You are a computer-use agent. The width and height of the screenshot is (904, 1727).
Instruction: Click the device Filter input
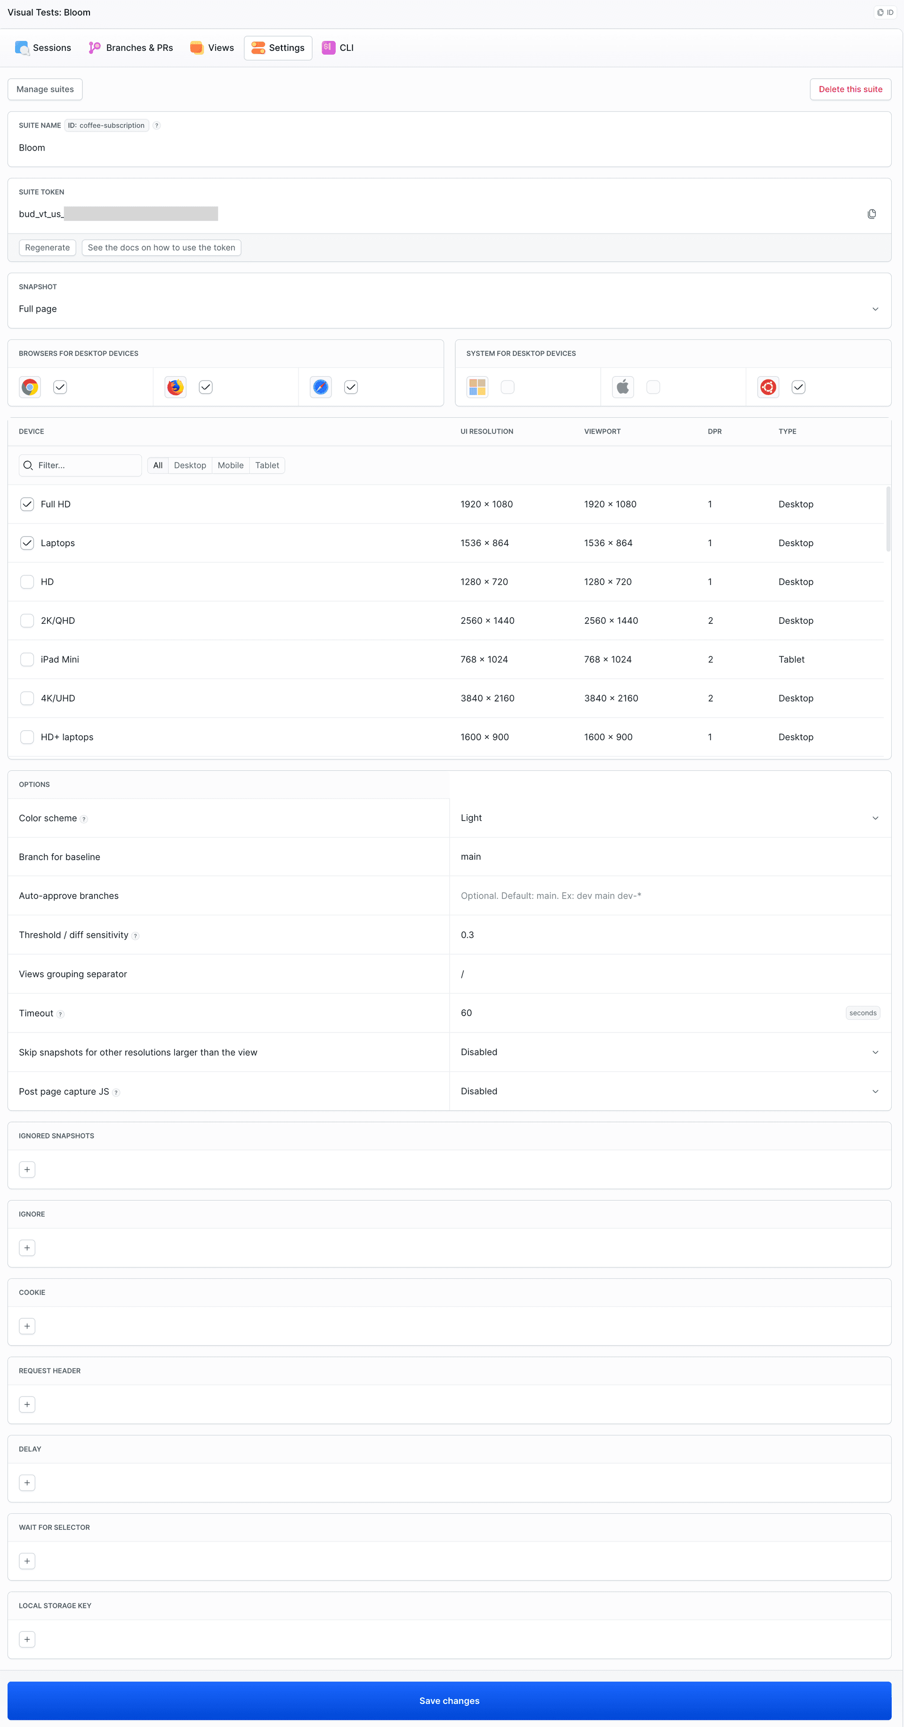coord(81,465)
